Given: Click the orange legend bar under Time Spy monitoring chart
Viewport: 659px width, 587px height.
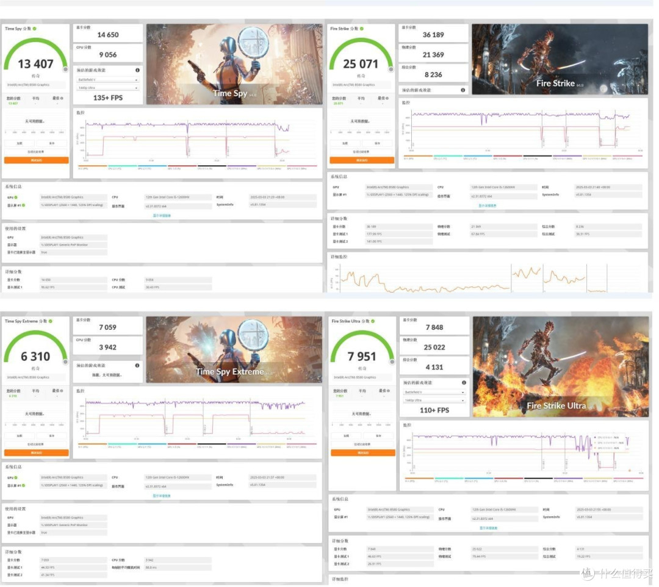Looking at the screenshot, I should (x=93, y=166).
